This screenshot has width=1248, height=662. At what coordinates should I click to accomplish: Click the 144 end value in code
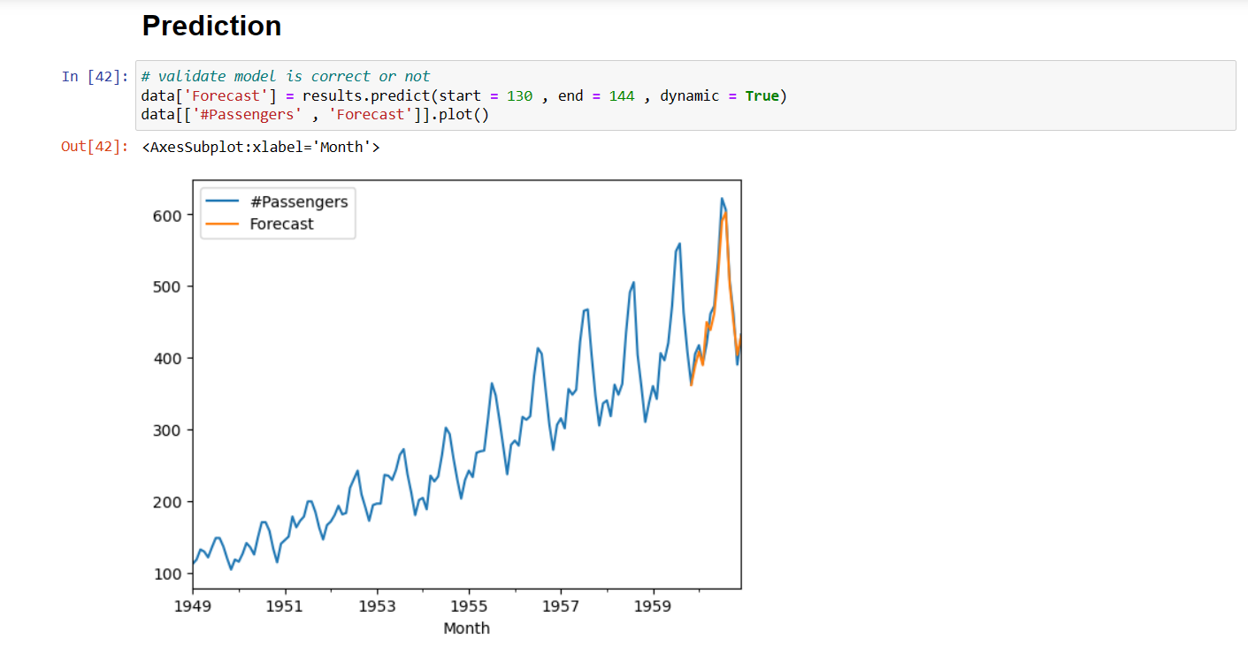click(622, 95)
